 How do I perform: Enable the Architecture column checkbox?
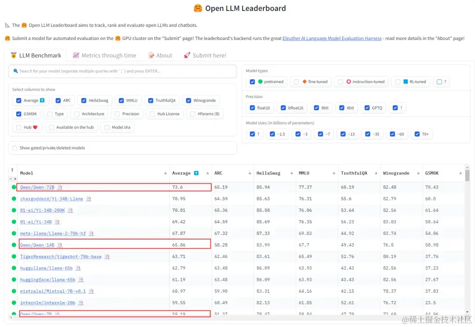coord(77,114)
